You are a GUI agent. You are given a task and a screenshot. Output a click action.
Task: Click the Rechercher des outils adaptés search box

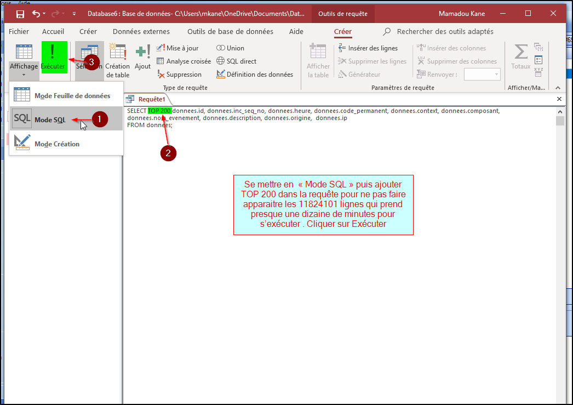[x=444, y=32]
